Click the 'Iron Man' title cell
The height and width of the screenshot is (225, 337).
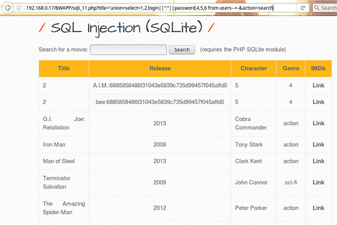pyautogui.click(x=64, y=145)
